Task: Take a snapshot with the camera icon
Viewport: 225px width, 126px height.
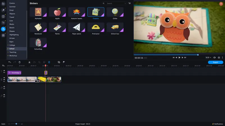Action: [x=219, y=57]
